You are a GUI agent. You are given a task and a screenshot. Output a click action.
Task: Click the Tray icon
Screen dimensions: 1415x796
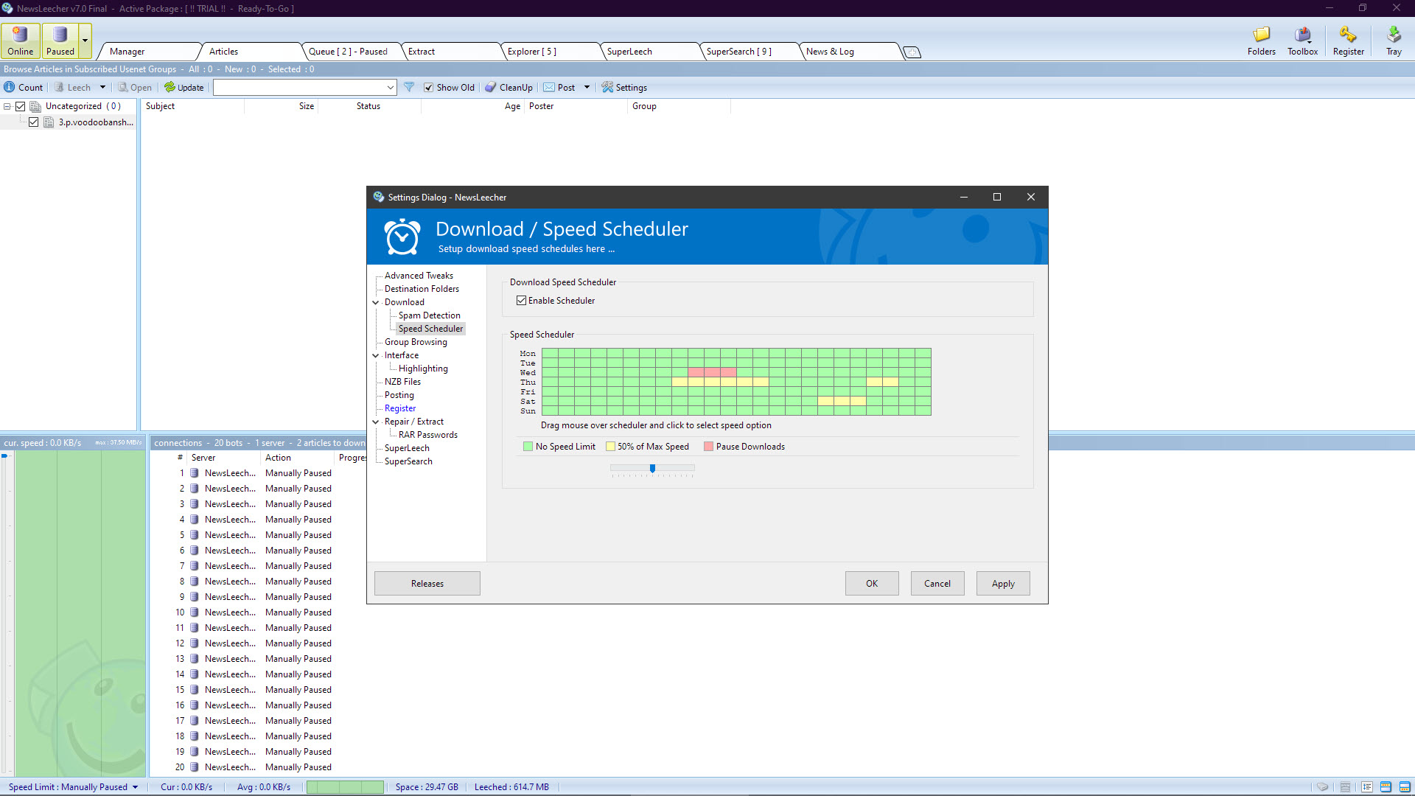tap(1394, 35)
